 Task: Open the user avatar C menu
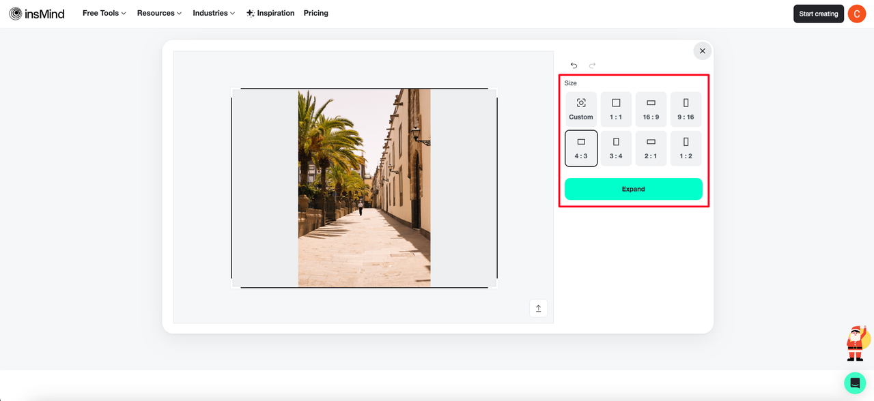coord(857,14)
